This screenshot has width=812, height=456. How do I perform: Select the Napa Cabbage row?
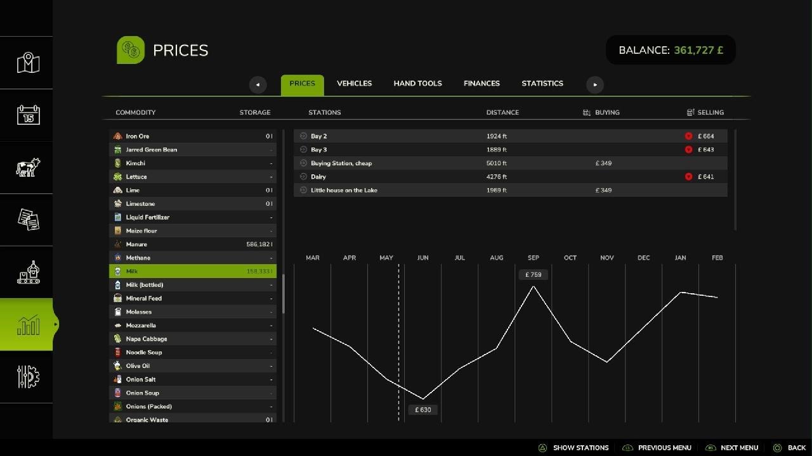click(193, 339)
